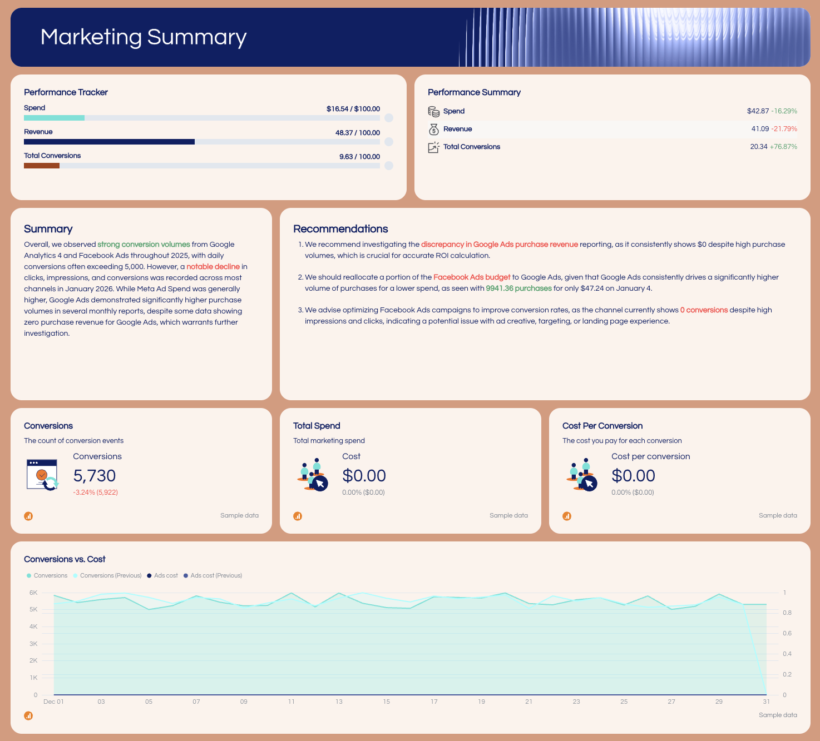Click the Spend coins icon in Performance Summary
Viewport: 820px width, 741px height.
pos(433,111)
